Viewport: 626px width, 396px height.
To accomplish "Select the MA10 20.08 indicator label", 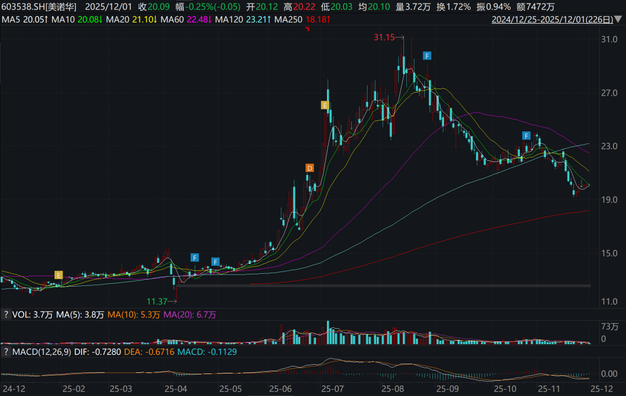I will [77, 20].
